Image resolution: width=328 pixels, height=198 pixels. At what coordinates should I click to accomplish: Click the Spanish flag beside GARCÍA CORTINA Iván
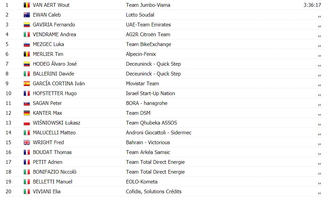[x=26, y=84]
